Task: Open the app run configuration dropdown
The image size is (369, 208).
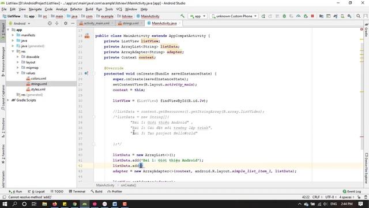Action: 198,16
